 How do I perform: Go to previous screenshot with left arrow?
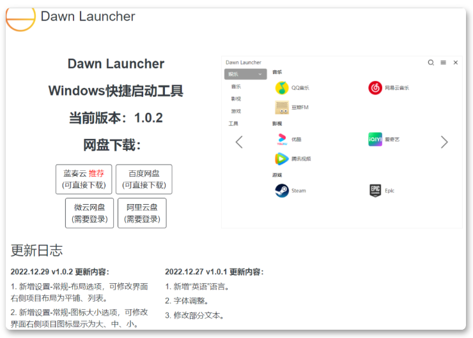pyautogui.click(x=239, y=142)
